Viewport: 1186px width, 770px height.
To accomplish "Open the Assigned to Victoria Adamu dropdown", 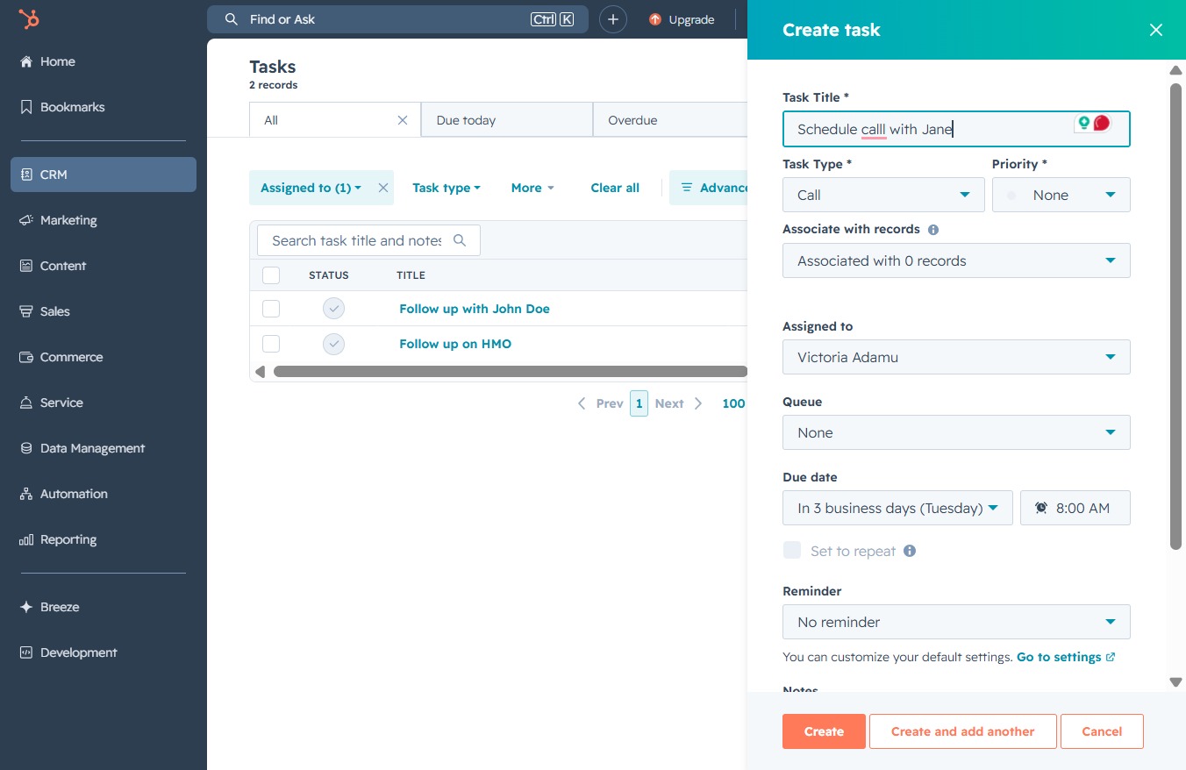I will tap(956, 357).
